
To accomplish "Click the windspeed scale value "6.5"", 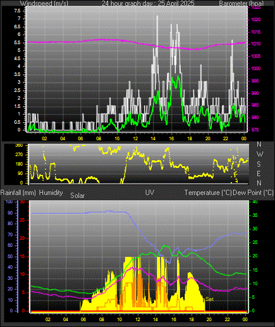I will click(x=17, y=27).
